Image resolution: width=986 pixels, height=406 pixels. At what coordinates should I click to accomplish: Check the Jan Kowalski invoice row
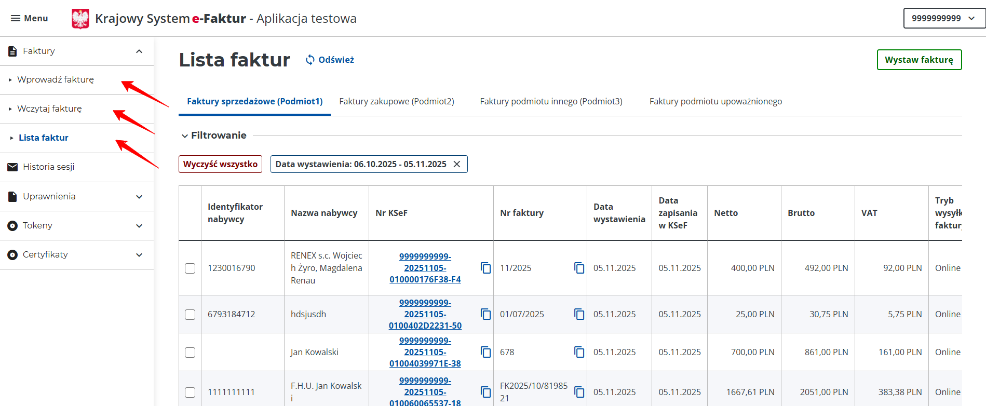coord(190,352)
